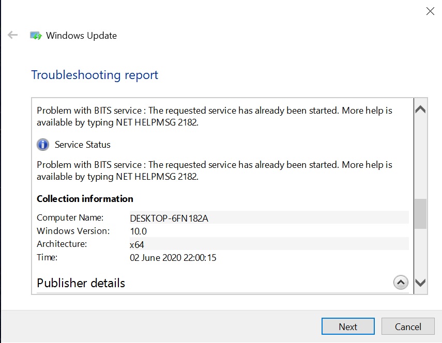Click the Windows Update title text
Viewport: 442px width, 343px height.
pyautogui.click(x=81, y=36)
